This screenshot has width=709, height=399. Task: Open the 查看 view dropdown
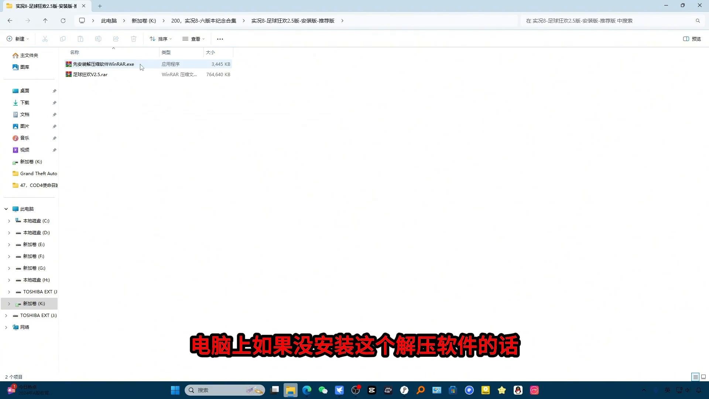(x=193, y=39)
